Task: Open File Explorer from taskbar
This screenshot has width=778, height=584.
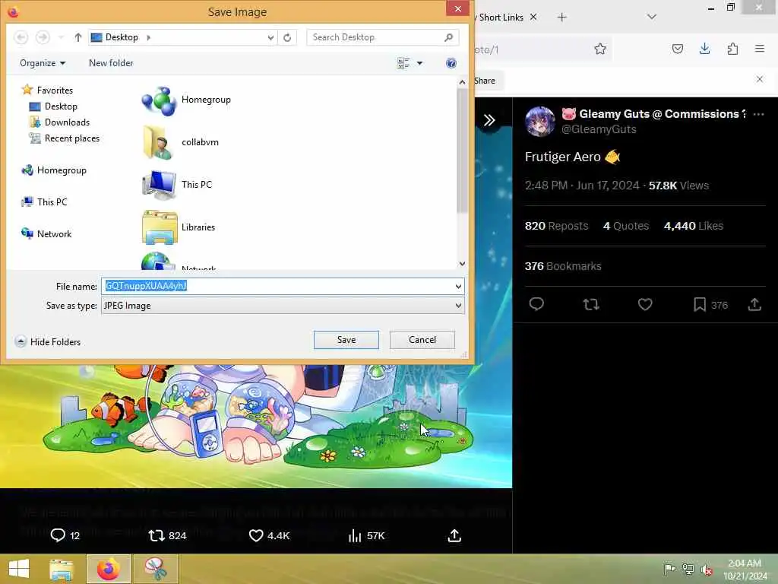Action: (x=61, y=569)
